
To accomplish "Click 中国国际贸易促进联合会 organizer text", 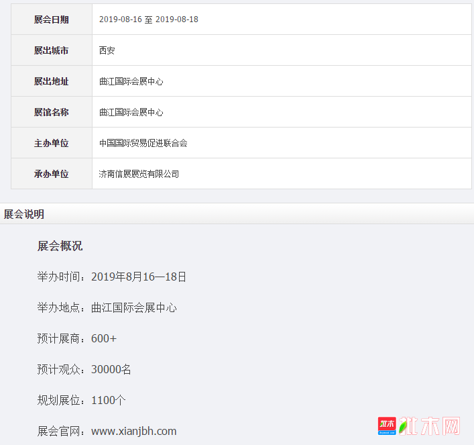I will 143,143.
